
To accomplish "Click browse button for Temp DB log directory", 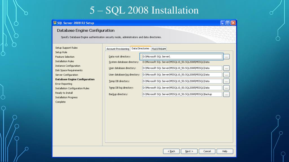I will click(226, 88).
